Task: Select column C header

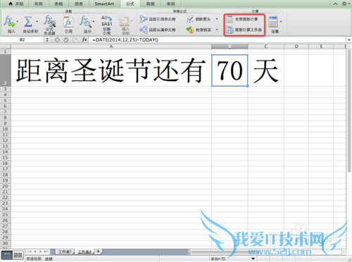Action: (x=266, y=46)
